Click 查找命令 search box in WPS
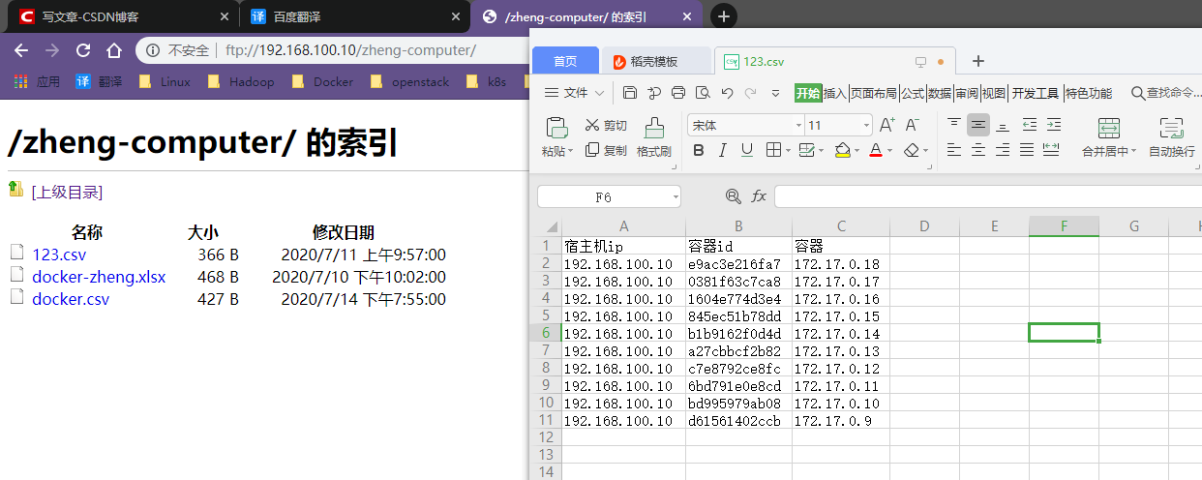This screenshot has height=480, width=1202. tap(1166, 93)
